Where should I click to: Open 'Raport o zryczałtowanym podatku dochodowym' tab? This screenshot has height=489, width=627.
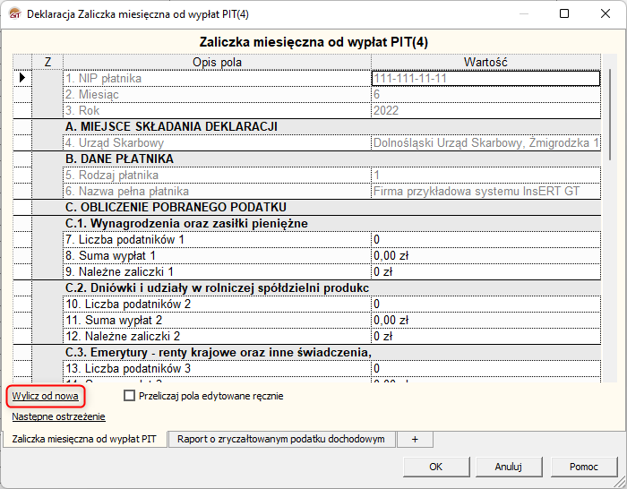[x=281, y=439]
